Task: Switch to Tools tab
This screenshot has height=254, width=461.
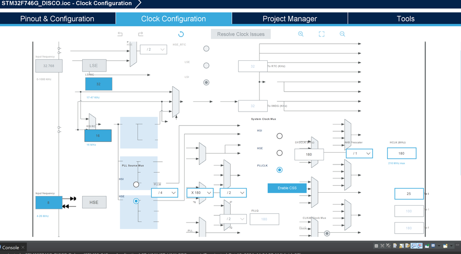Action: pyautogui.click(x=406, y=18)
